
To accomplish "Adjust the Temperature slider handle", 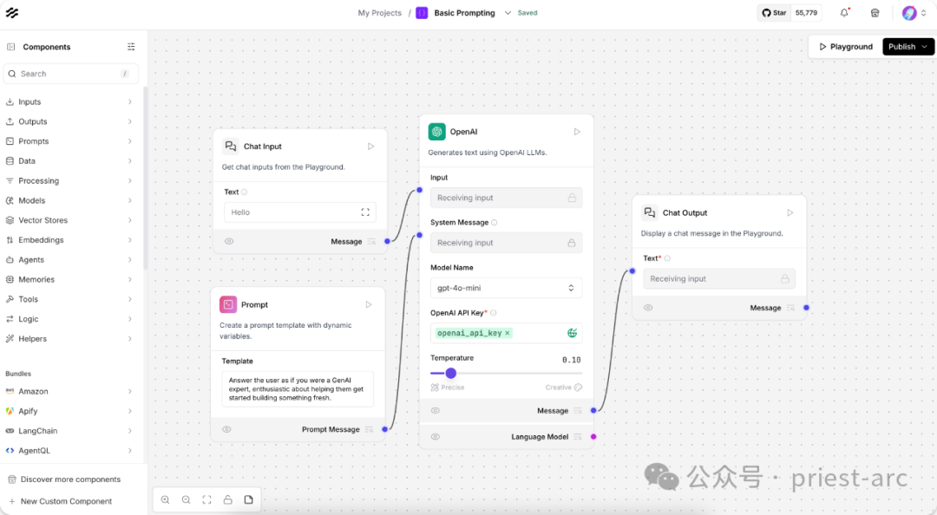I will (x=451, y=374).
